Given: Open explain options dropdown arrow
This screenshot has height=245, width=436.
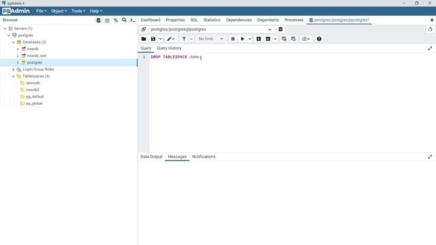Looking at the screenshot, I should click(x=275, y=39).
